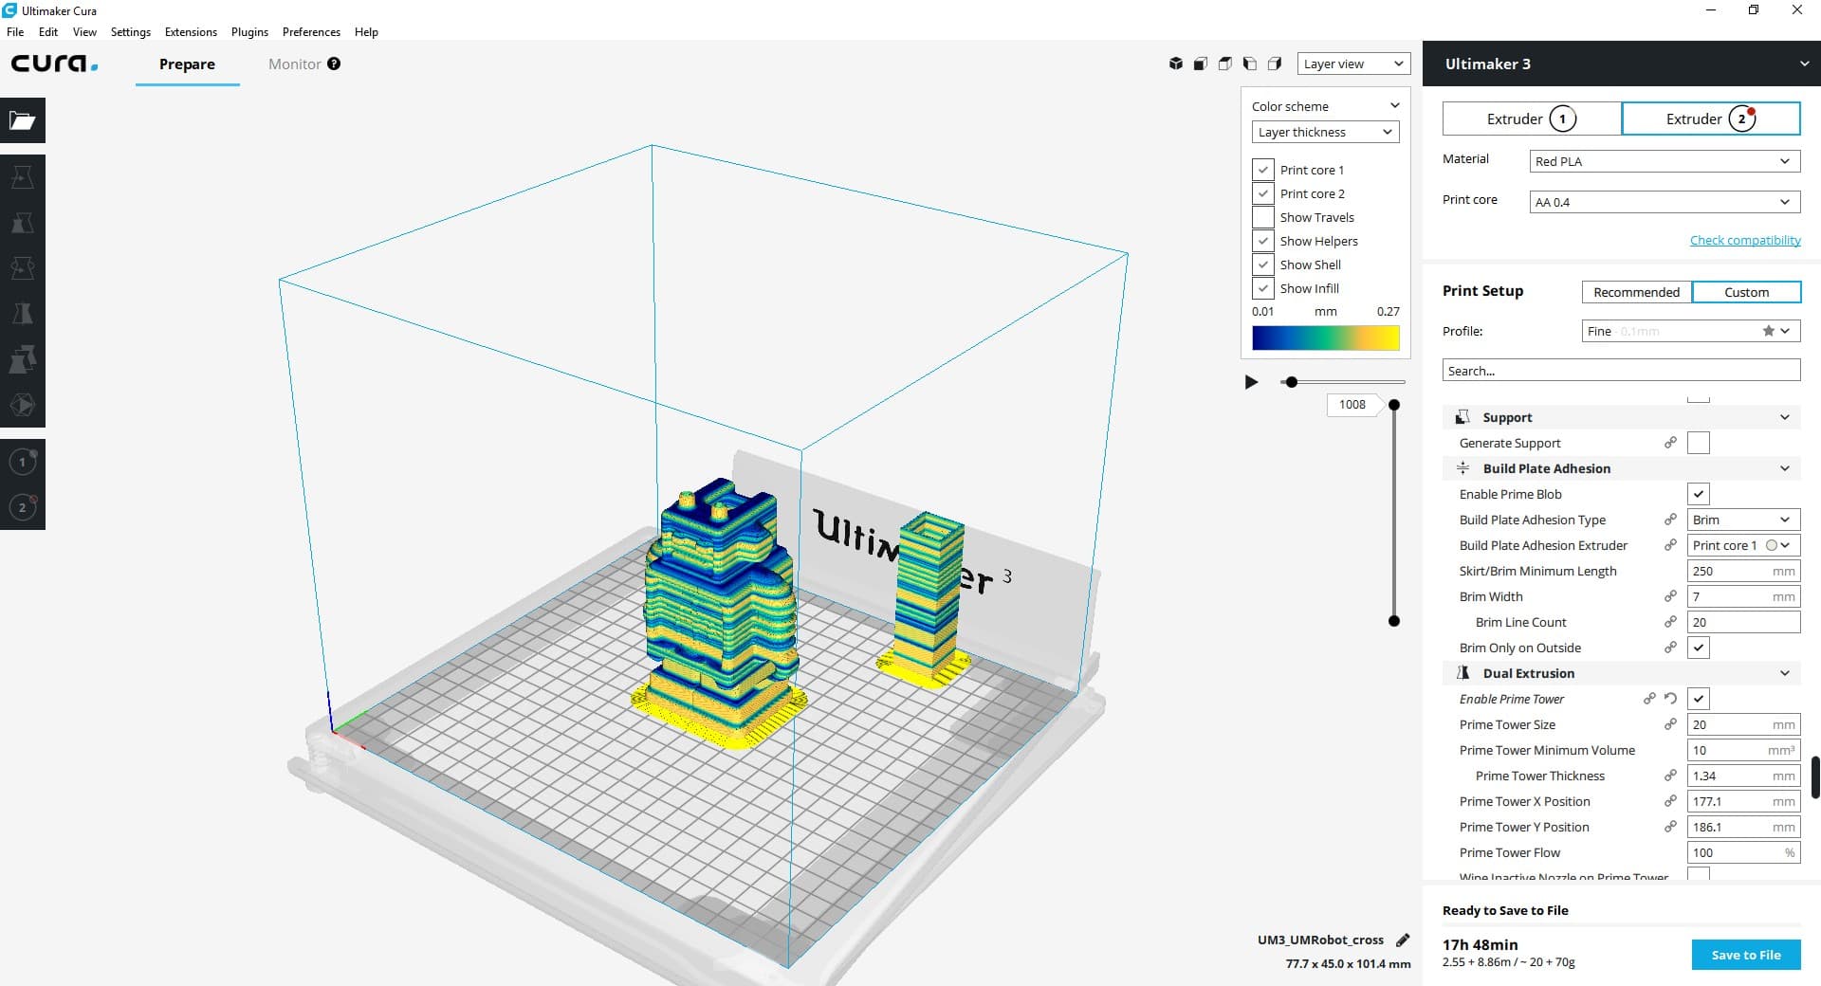1821x986 pixels.
Task: Uncheck Enable Prime Tower checkbox
Action: point(1699,699)
